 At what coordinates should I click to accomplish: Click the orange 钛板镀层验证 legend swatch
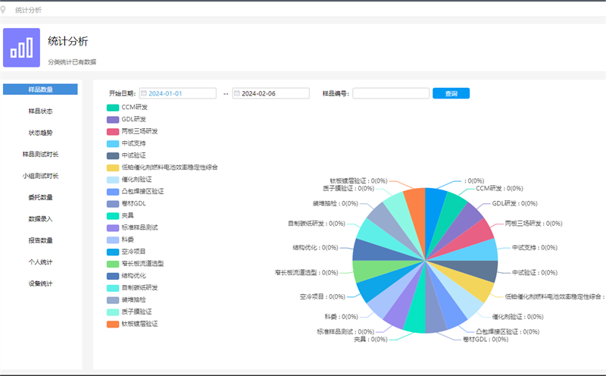(113, 324)
